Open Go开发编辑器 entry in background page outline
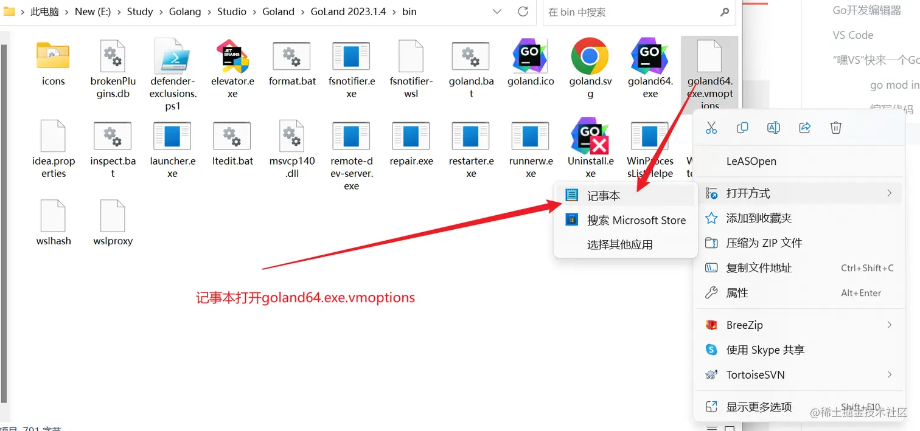920x431 pixels. coord(866,10)
